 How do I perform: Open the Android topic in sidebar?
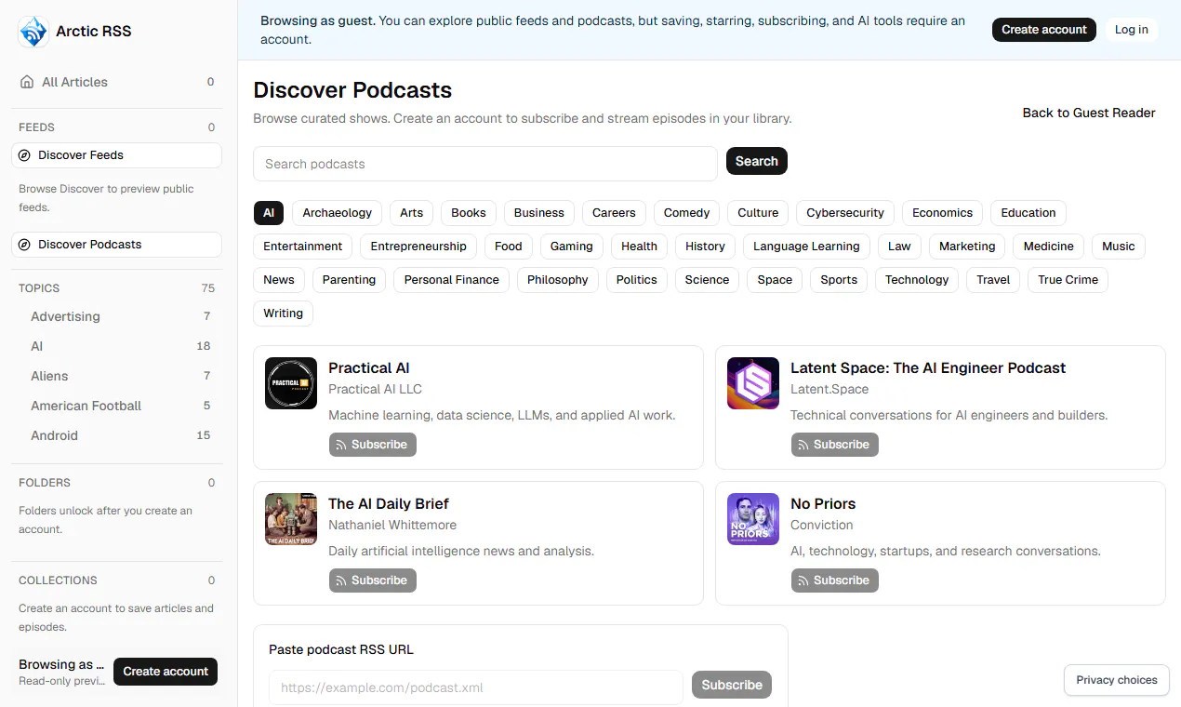click(117, 435)
